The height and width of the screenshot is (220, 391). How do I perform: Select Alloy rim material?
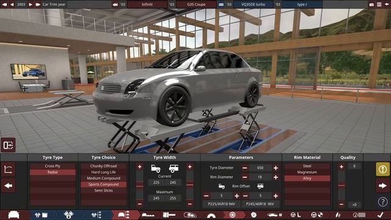(307, 178)
